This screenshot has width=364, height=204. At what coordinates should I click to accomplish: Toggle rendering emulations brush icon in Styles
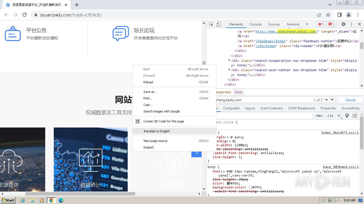point(347,116)
